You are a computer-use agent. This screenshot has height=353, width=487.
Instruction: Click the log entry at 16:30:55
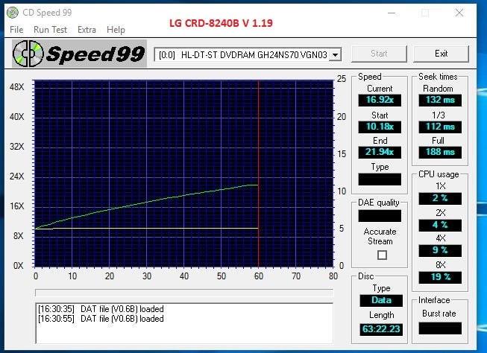tap(101, 319)
